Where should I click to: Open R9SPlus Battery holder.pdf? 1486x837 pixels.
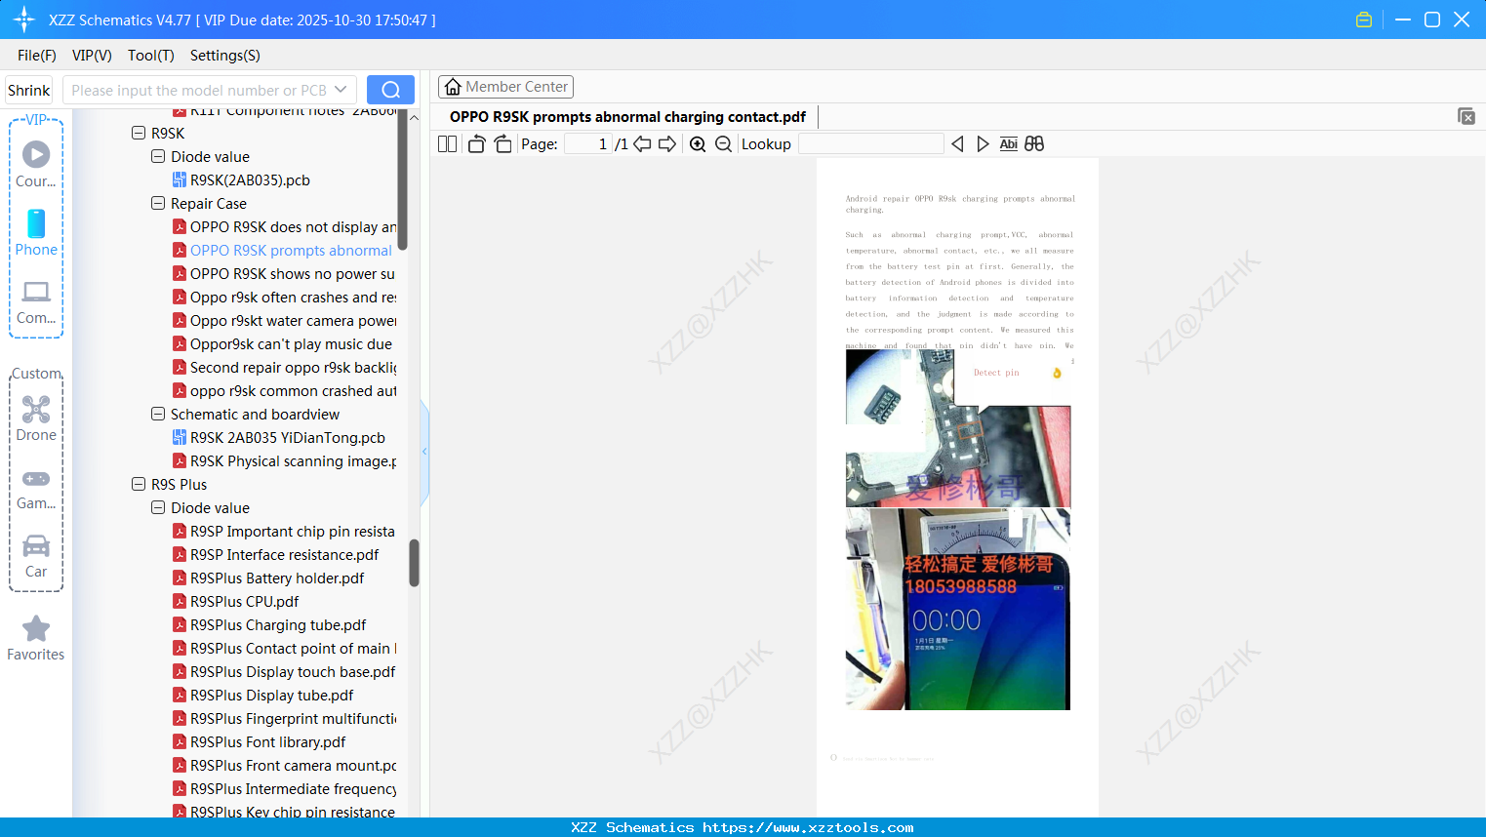tap(268, 578)
